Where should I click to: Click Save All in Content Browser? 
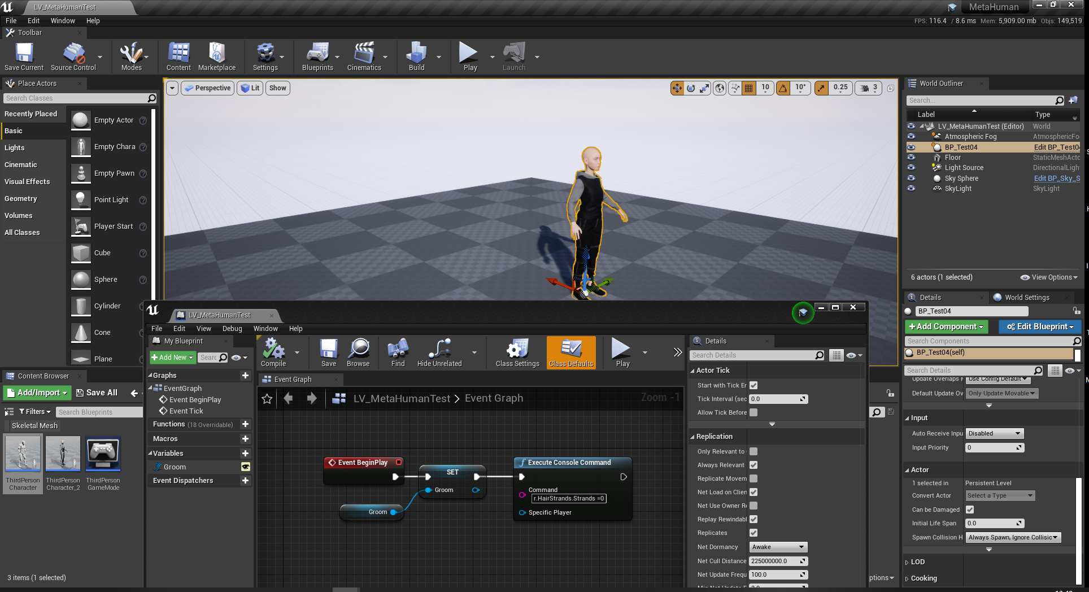click(97, 393)
